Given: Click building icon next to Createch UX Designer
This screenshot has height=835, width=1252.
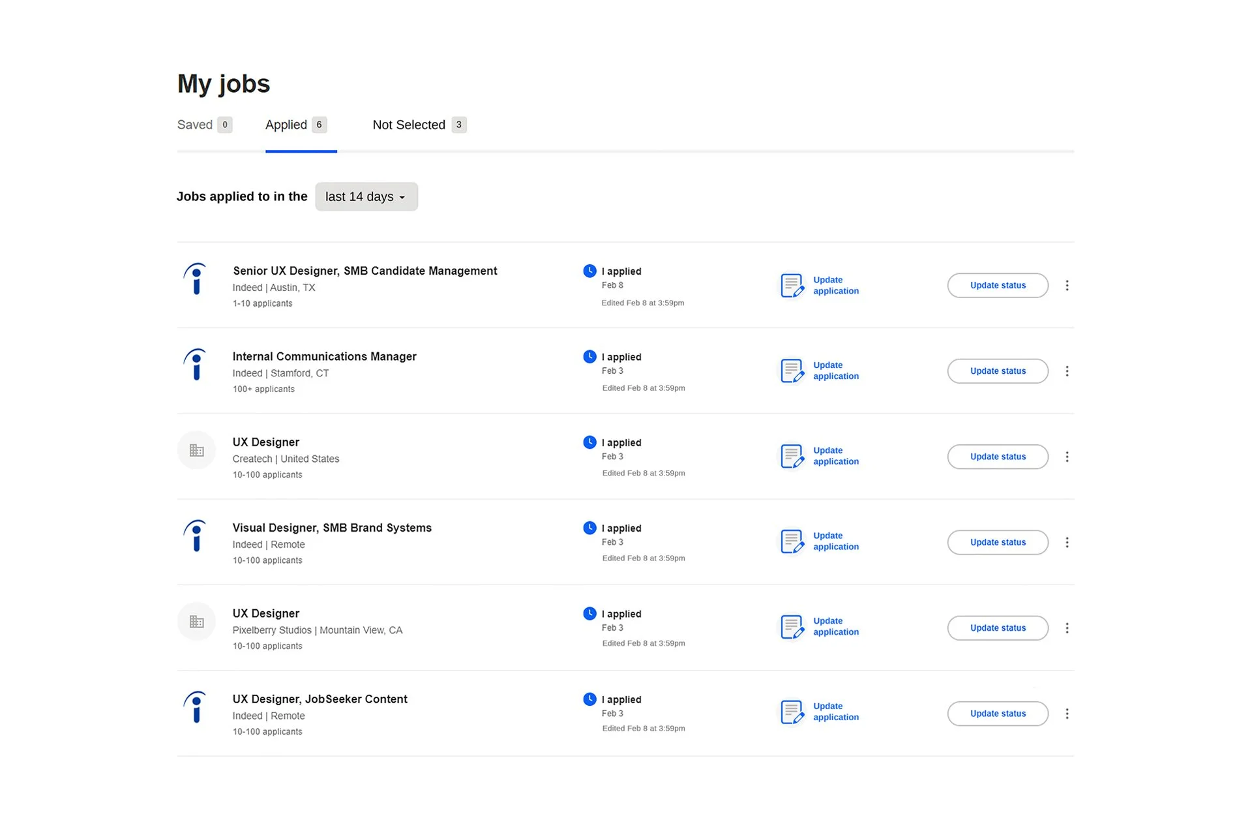Looking at the screenshot, I should 196,450.
